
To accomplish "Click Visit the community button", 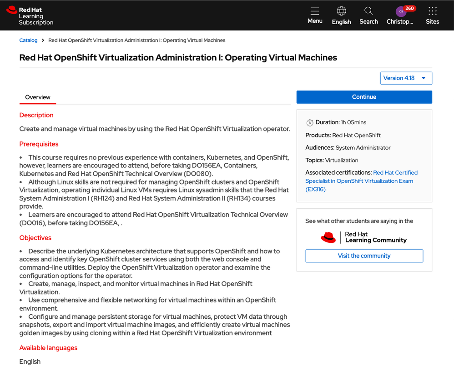I will (364, 256).
